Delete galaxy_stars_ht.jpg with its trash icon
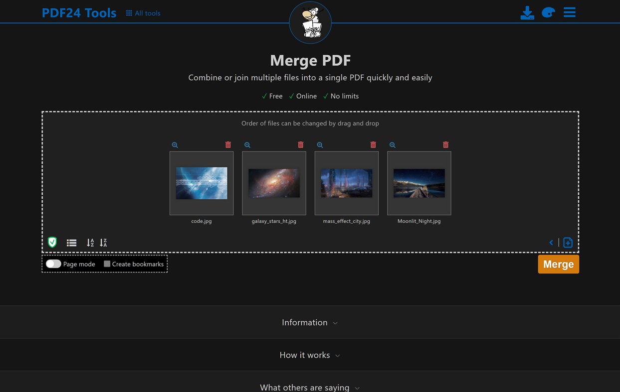The height and width of the screenshot is (392, 620). [300, 144]
